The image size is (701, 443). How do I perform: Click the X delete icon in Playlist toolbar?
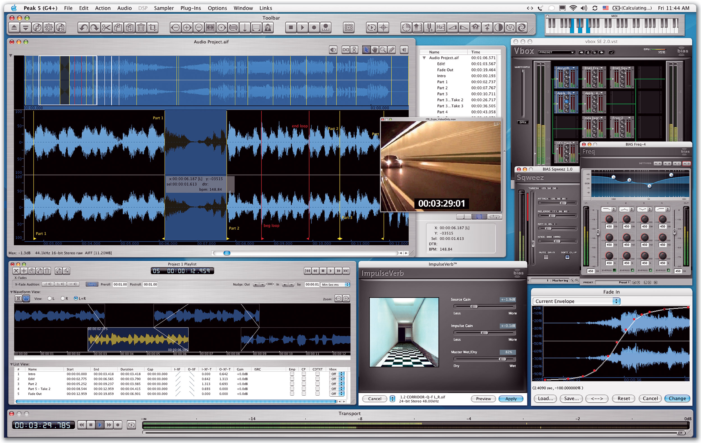click(16, 271)
